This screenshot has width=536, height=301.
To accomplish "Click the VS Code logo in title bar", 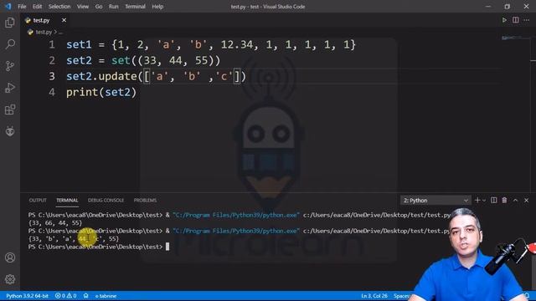I will pos(8,7).
